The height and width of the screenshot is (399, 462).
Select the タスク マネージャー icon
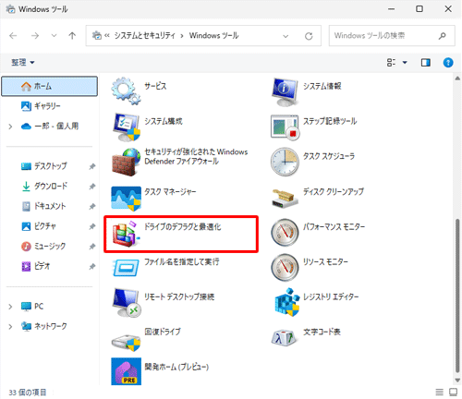click(x=127, y=199)
